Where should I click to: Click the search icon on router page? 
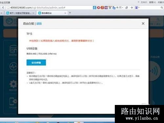coord(158,20)
